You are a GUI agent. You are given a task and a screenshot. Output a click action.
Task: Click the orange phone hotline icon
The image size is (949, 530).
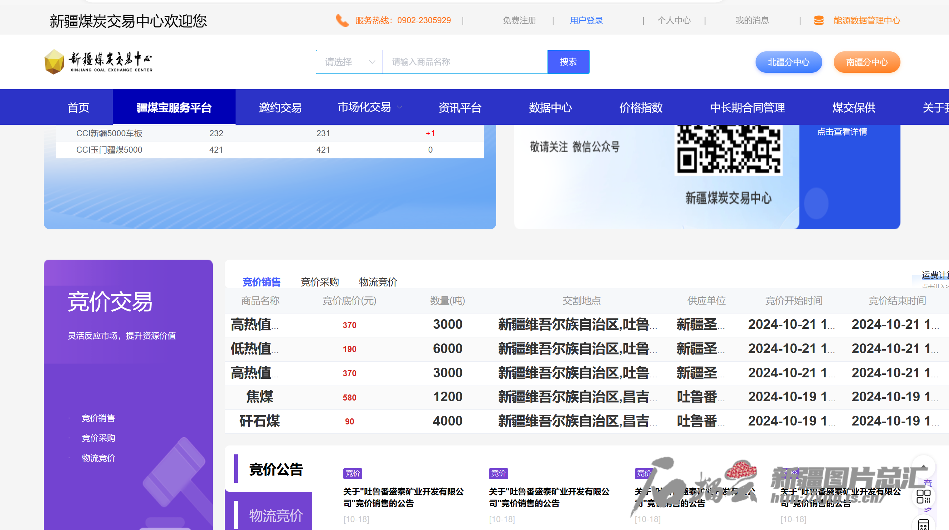tap(342, 20)
